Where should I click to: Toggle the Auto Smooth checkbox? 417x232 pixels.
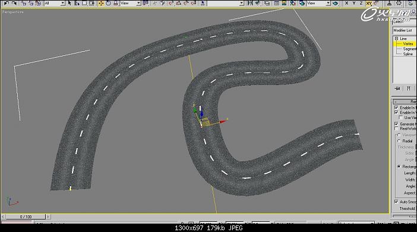point(396,202)
